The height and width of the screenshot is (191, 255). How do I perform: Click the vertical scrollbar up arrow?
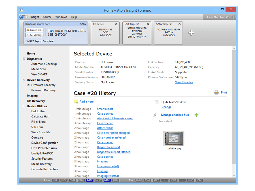[x=234, y=48]
